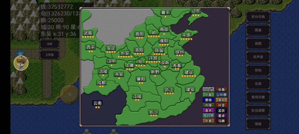The height and width of the screenshot is (134, 299).
Task: Tap the raccoon mascot avatar icon
Action: [21, 63]
